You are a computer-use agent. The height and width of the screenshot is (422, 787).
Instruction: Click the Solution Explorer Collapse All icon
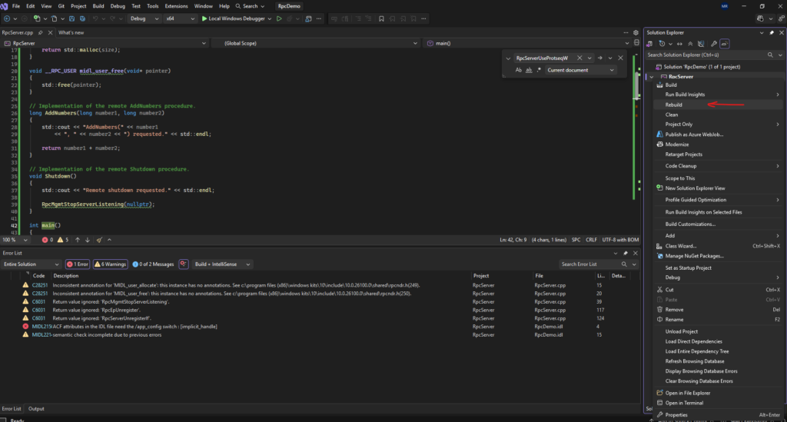tap(690, 44)
